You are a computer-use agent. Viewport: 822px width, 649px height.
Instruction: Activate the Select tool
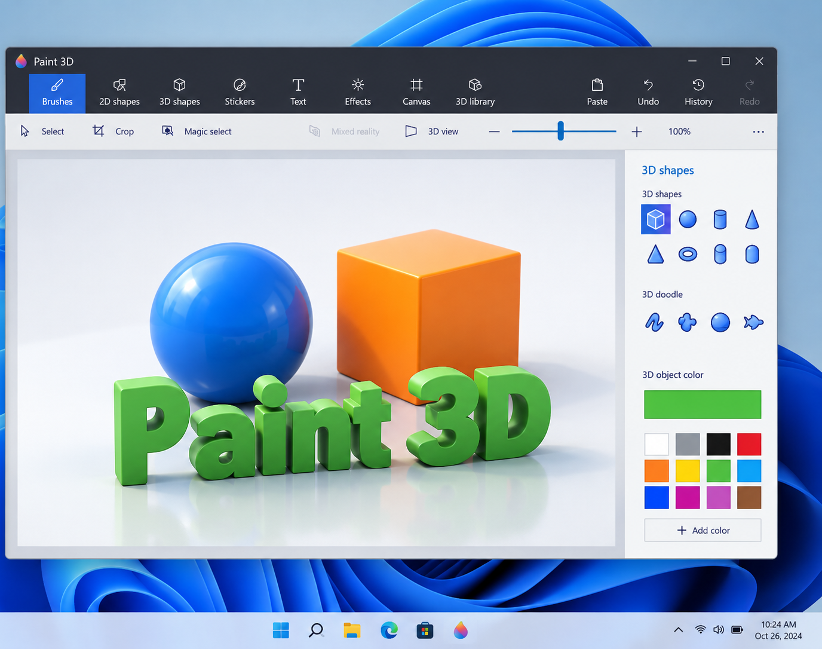(42, 131)
